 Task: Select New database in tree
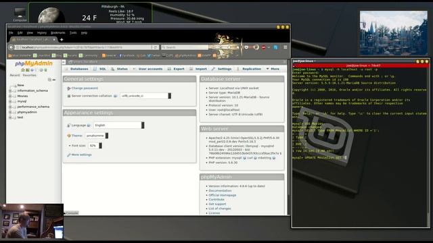21,86
